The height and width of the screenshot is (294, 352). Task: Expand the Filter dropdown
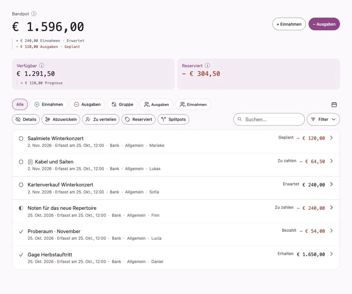(323, 119)
